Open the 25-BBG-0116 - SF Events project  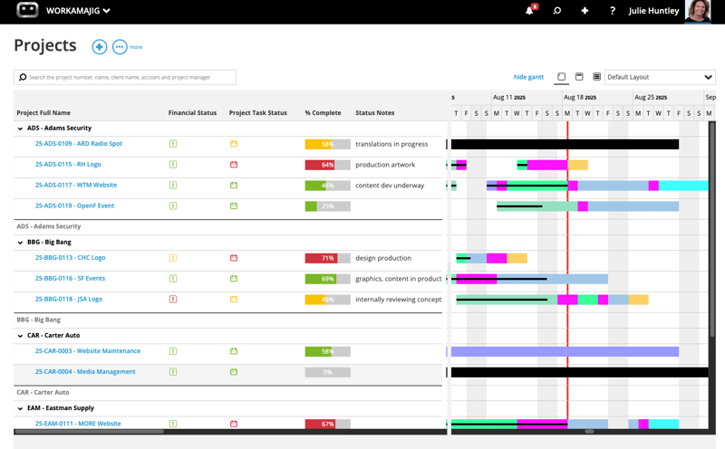70,279
